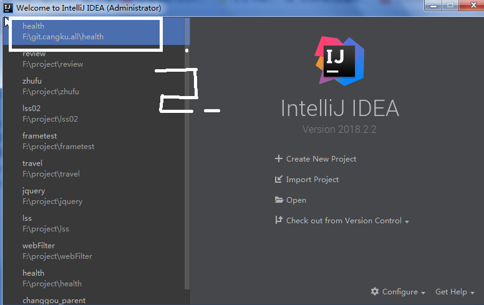Select the zhufu project entry
Viewport: 484px width, 305px height.
[94, 86]
